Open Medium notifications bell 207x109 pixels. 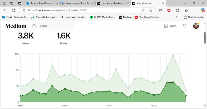coord(185,26)
